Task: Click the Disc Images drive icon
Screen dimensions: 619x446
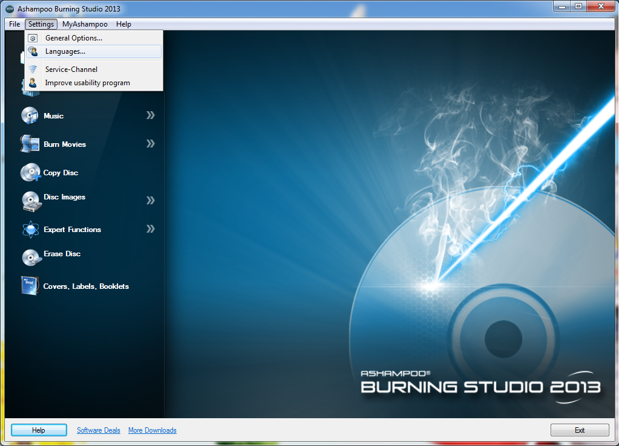Action: (x=31, y=201)
